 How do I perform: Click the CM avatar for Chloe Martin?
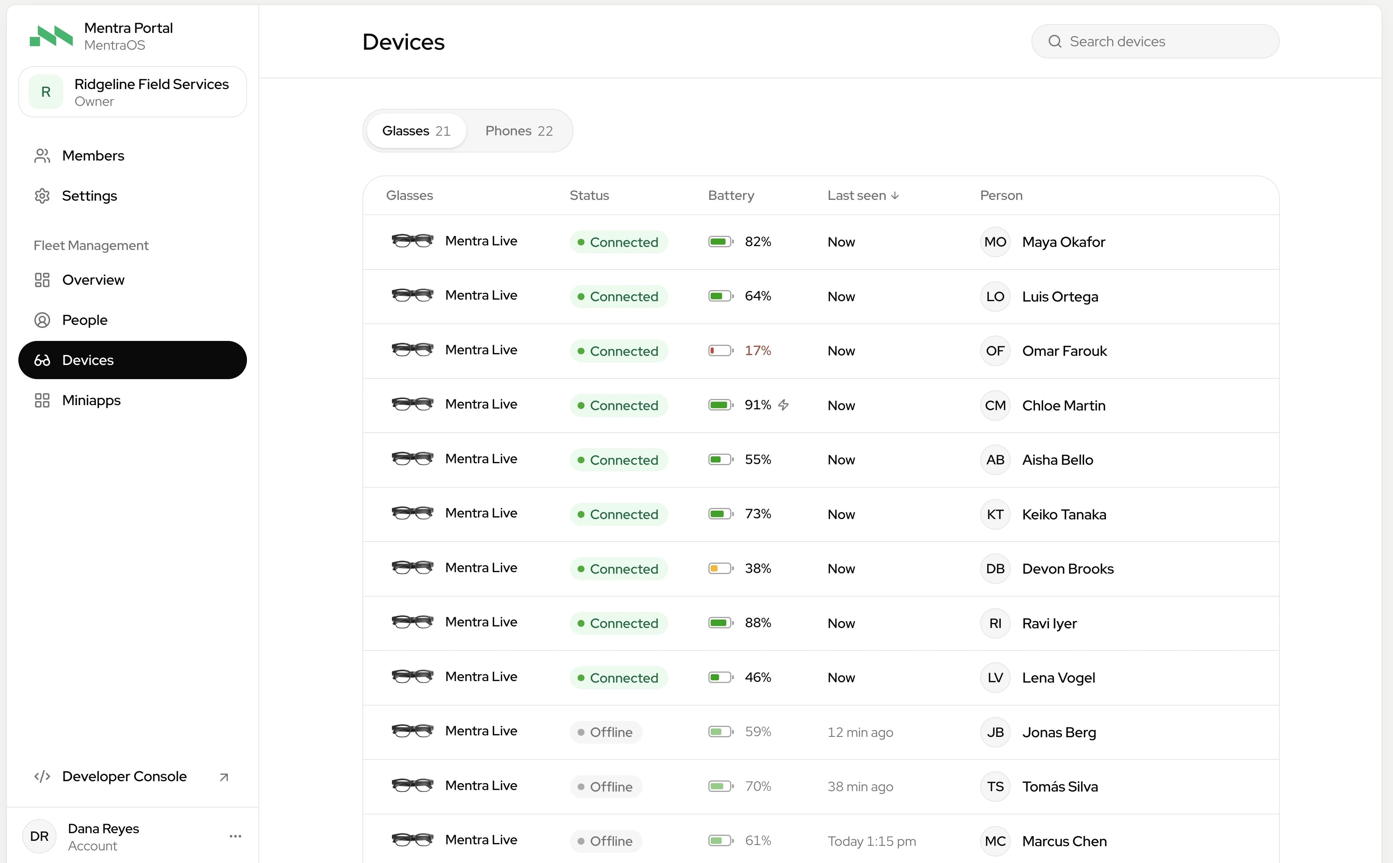pyautogui.click(x=995, y=405)
